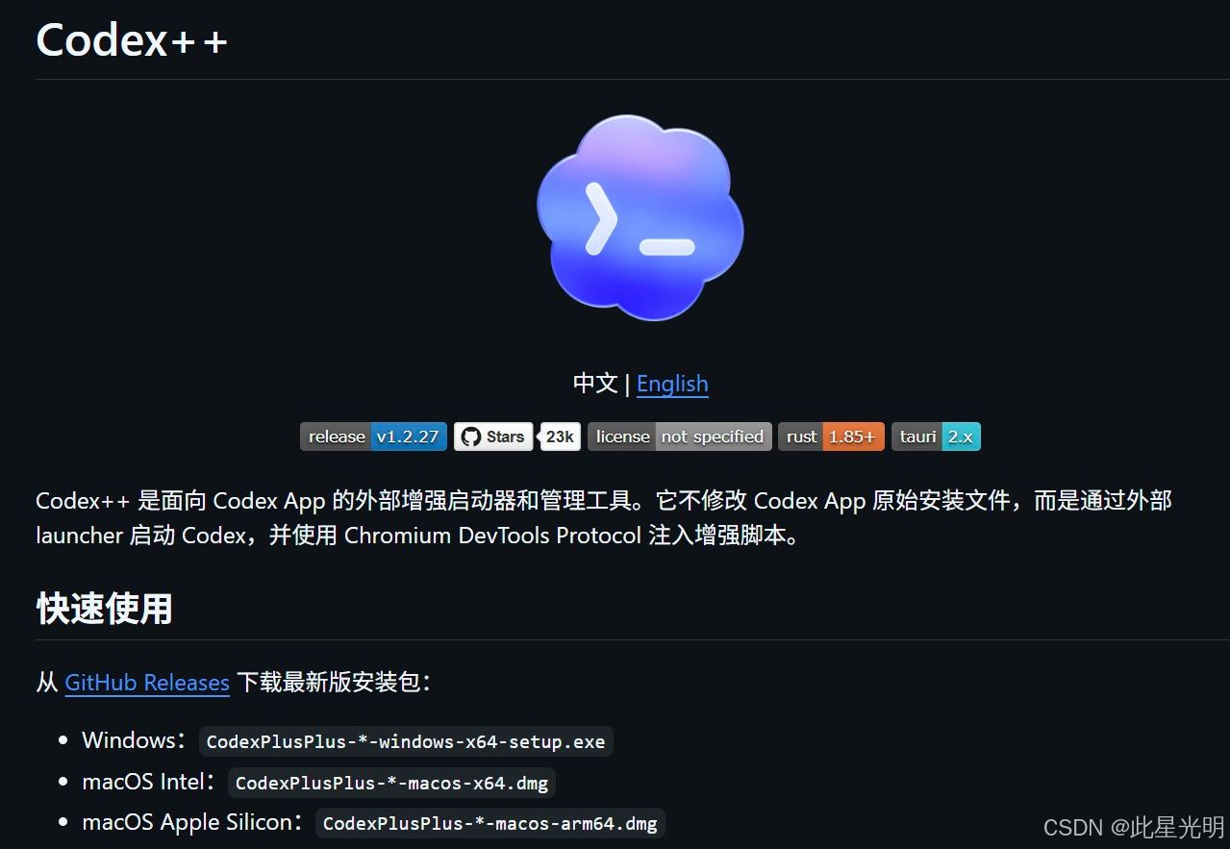The width and height of the screenshot is (1230, 849).
Task: Click the license not specified badge
Action: [x=679, y=437]
